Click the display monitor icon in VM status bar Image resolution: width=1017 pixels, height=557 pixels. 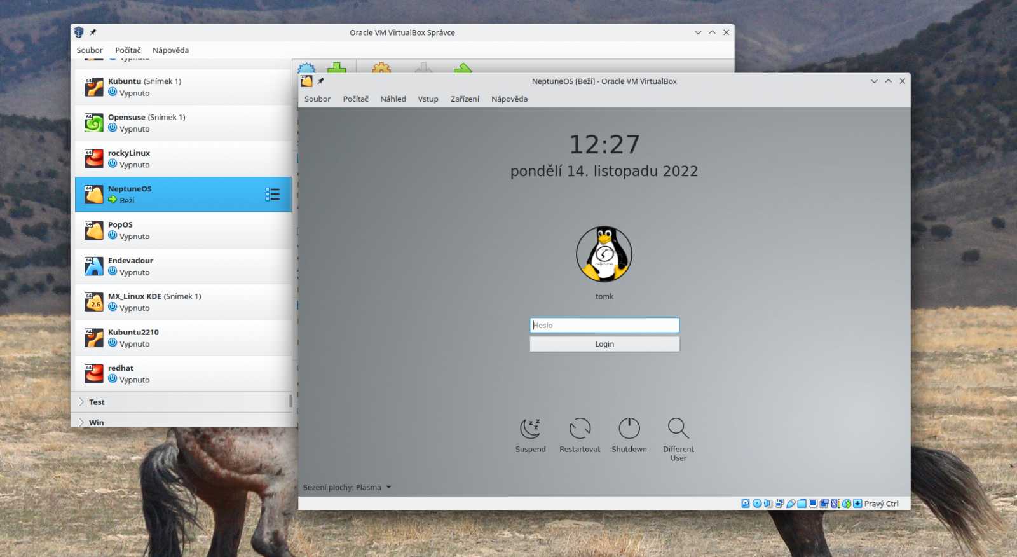click(x=813, y=504)
